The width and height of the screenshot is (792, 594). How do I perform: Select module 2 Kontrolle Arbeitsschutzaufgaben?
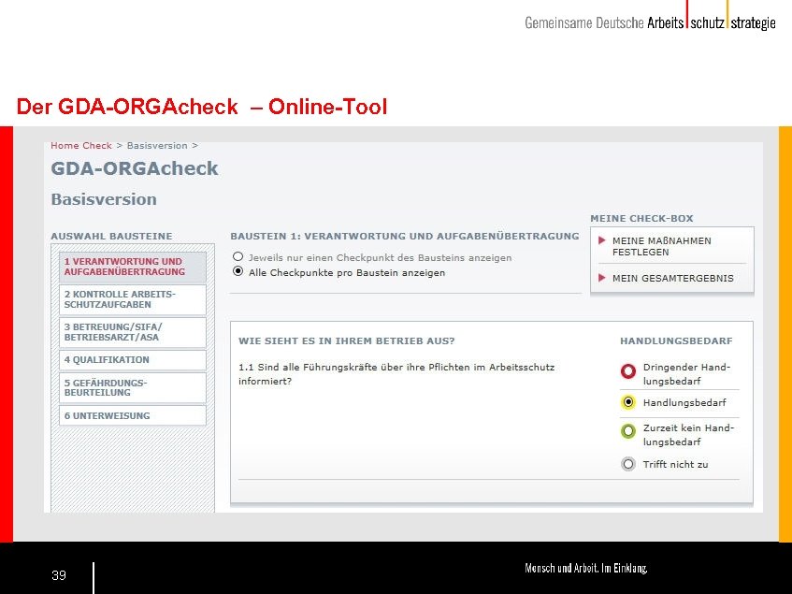click(x=133, y=299)
